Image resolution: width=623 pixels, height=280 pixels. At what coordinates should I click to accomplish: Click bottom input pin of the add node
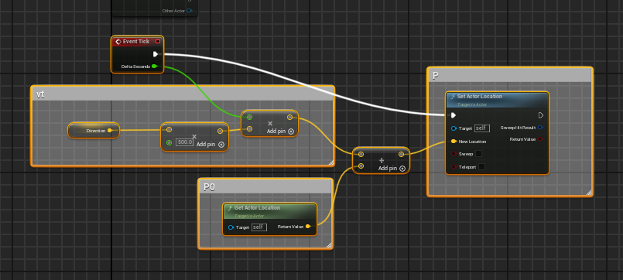click(x=361, y=166)
